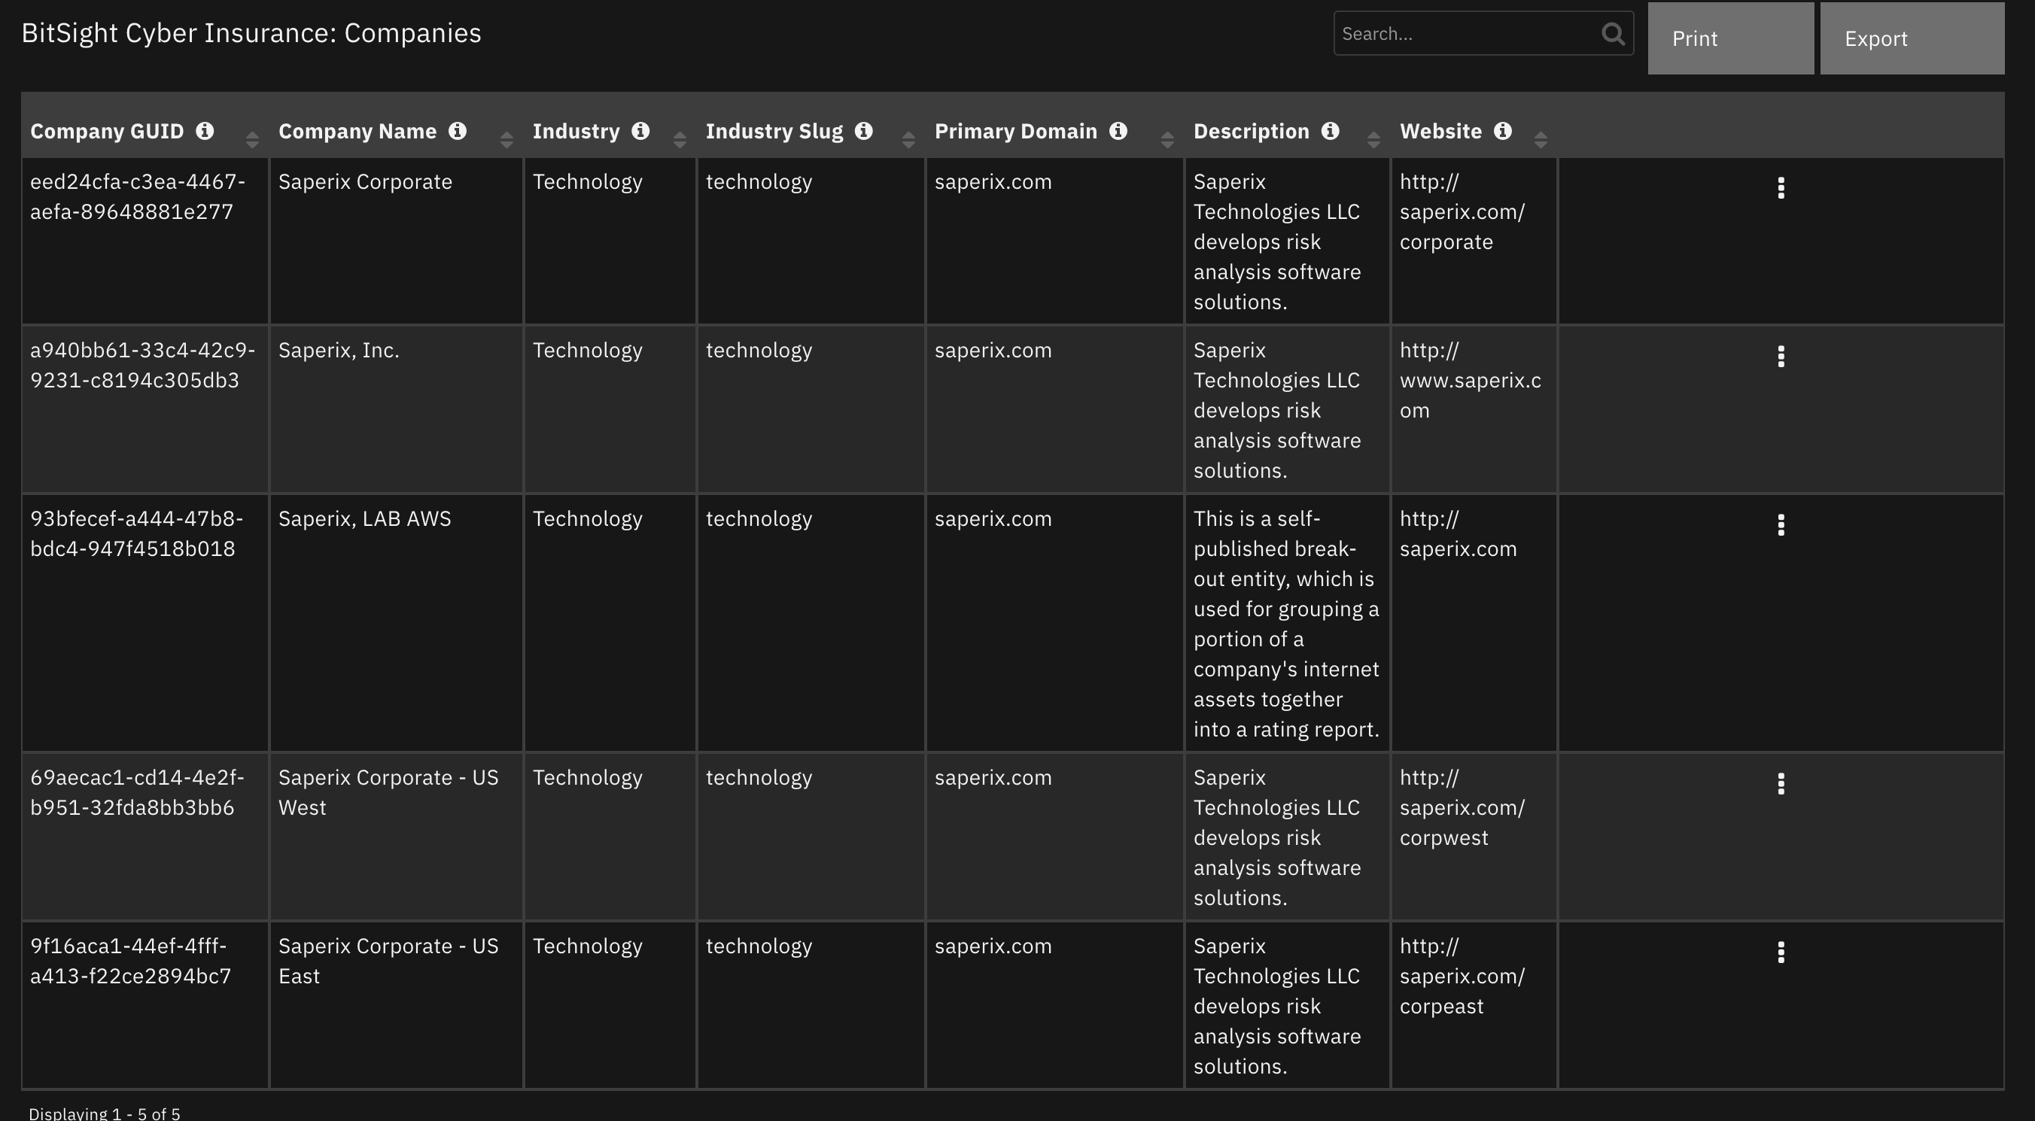This screenshot has width=2035, height=1121.
Task: Open actions menu for Saperix Corporate - US West
Action: coord(1781,784)
